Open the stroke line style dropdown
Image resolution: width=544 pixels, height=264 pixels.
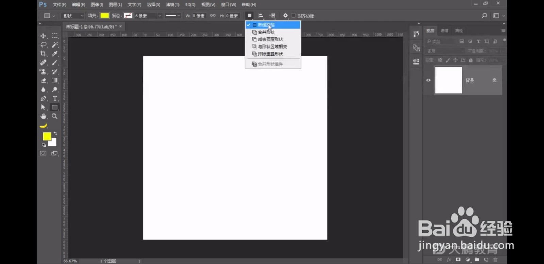[173, 16]
